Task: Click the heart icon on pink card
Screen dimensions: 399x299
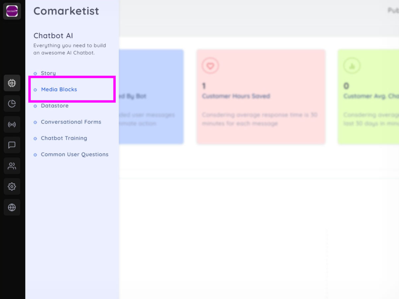Action: pos(210,66)
